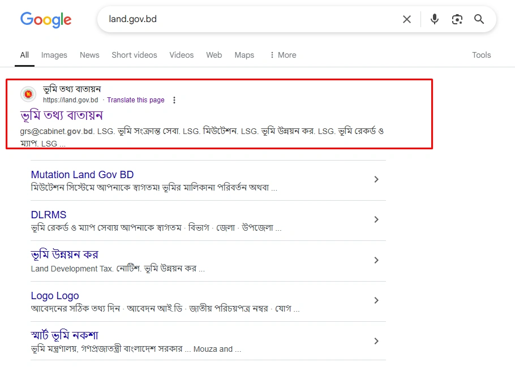Expand the More search filters menu
The width and height of the screenshot is (515, 371).
pos(283,55)
